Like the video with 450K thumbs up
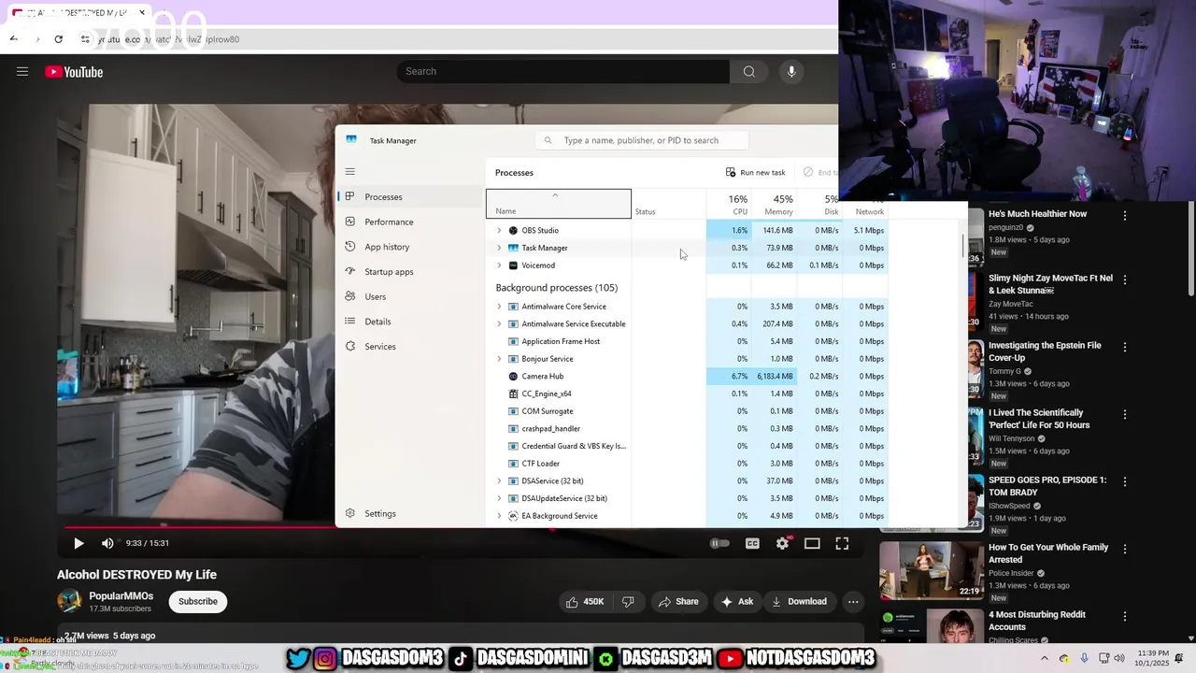This screenshot has width=1196, height=673. (585, 601)
